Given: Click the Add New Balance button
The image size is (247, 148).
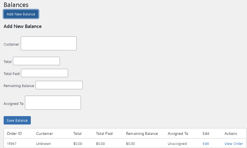Looking at the screenshot, I should click(x=21, y=14).
